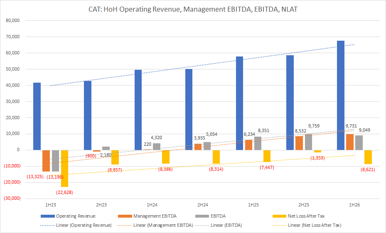386x233 pixels.
Task: Click the chart title text
Action: click(193, 9)
